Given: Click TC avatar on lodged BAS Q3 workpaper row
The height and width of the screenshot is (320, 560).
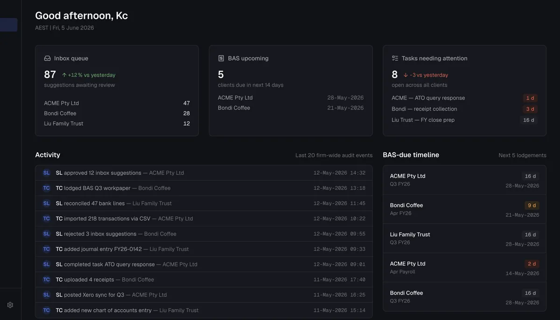Looking at the screenshot, I should (x=46, y=188).
